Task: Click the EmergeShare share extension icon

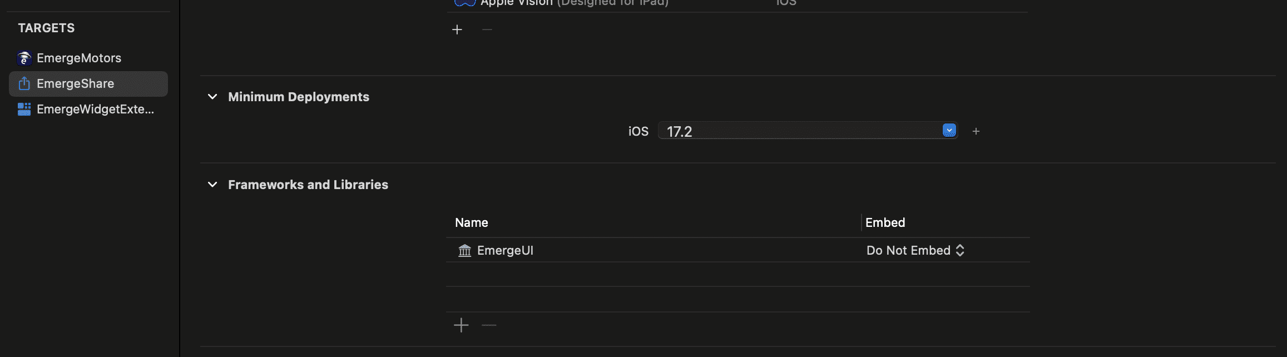Action: click(24, 83)
